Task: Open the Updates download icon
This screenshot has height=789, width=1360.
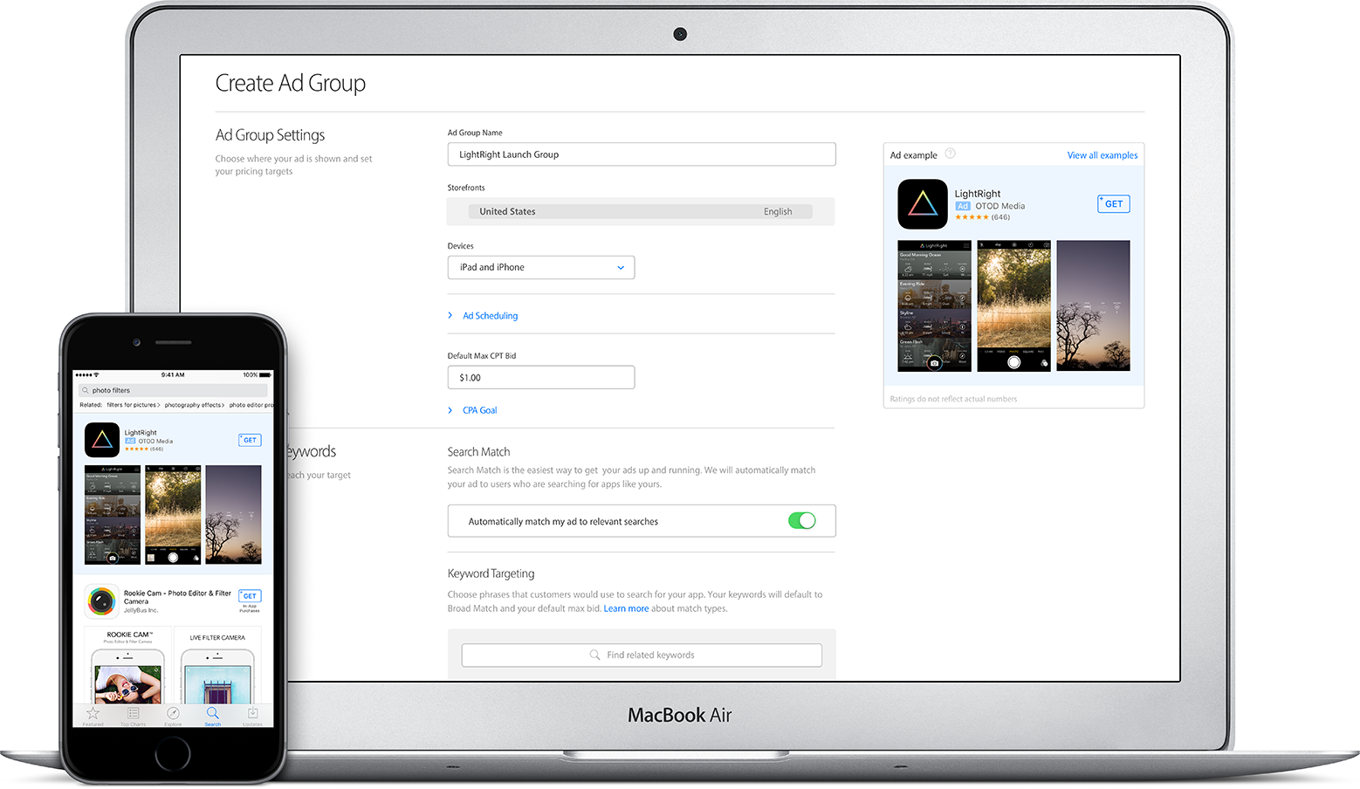Action: tap(252, 716)
